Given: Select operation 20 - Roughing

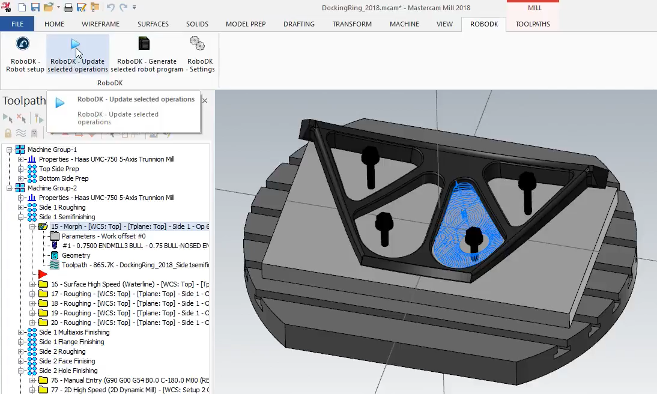Looking at the screenshot, I should click(x=130, y=323).
